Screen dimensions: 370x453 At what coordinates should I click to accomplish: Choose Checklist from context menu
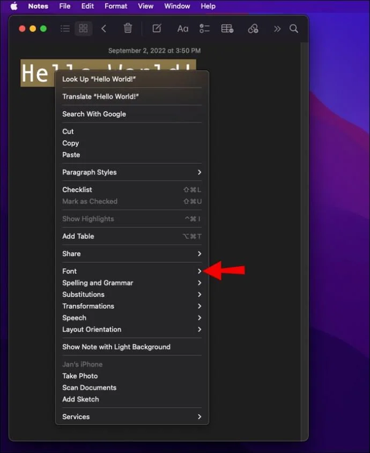coord(132,190)
